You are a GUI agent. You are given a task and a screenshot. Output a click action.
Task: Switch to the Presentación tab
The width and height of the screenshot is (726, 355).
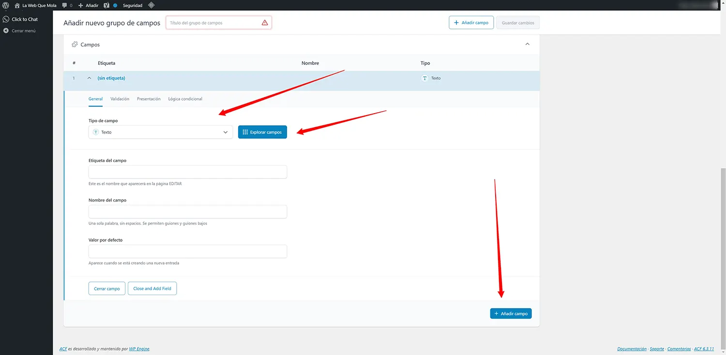[x=149, y=99]
